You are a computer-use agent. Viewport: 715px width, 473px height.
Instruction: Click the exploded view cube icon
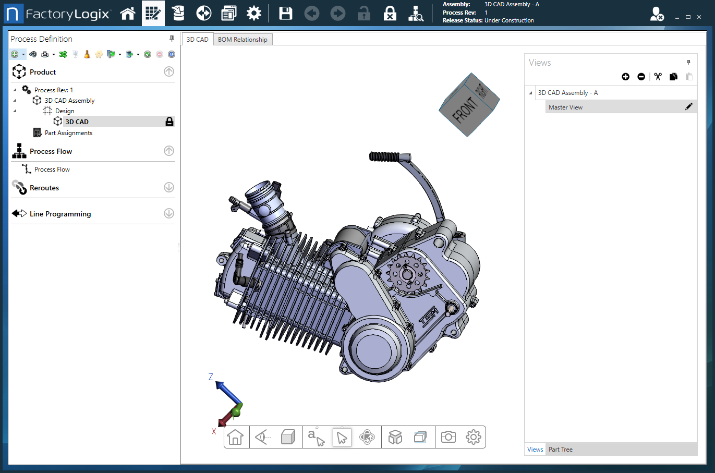click(x=395, y=437)
